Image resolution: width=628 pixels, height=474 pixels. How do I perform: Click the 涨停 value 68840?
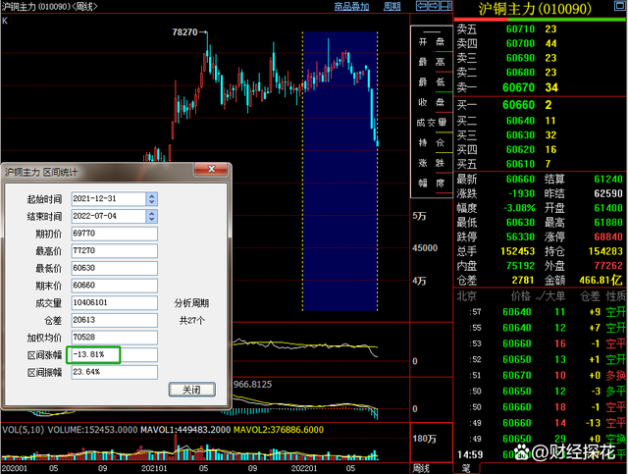click(x=608, y=237)
